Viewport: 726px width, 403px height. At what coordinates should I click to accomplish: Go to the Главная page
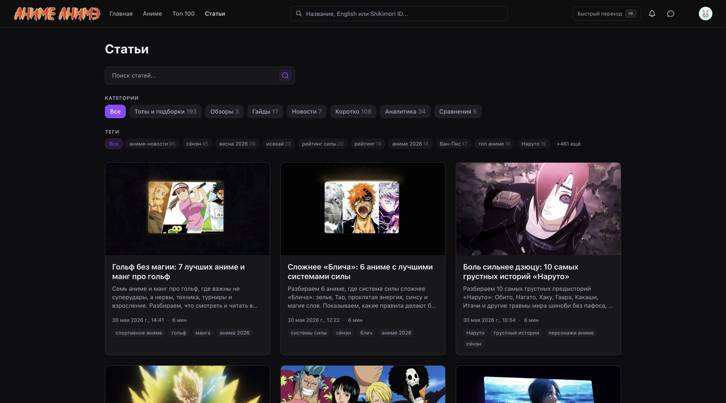121,14
